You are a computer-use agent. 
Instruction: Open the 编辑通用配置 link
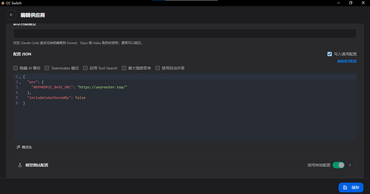pos(346,61)
